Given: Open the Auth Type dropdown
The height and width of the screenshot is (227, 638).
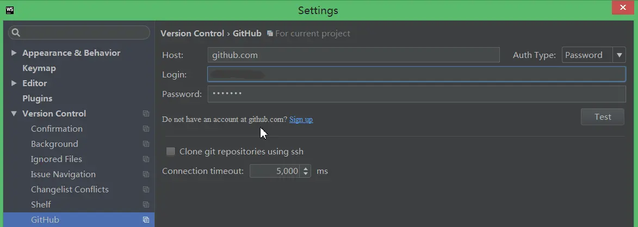Looking at the screenshot, I should pos(619,55).
